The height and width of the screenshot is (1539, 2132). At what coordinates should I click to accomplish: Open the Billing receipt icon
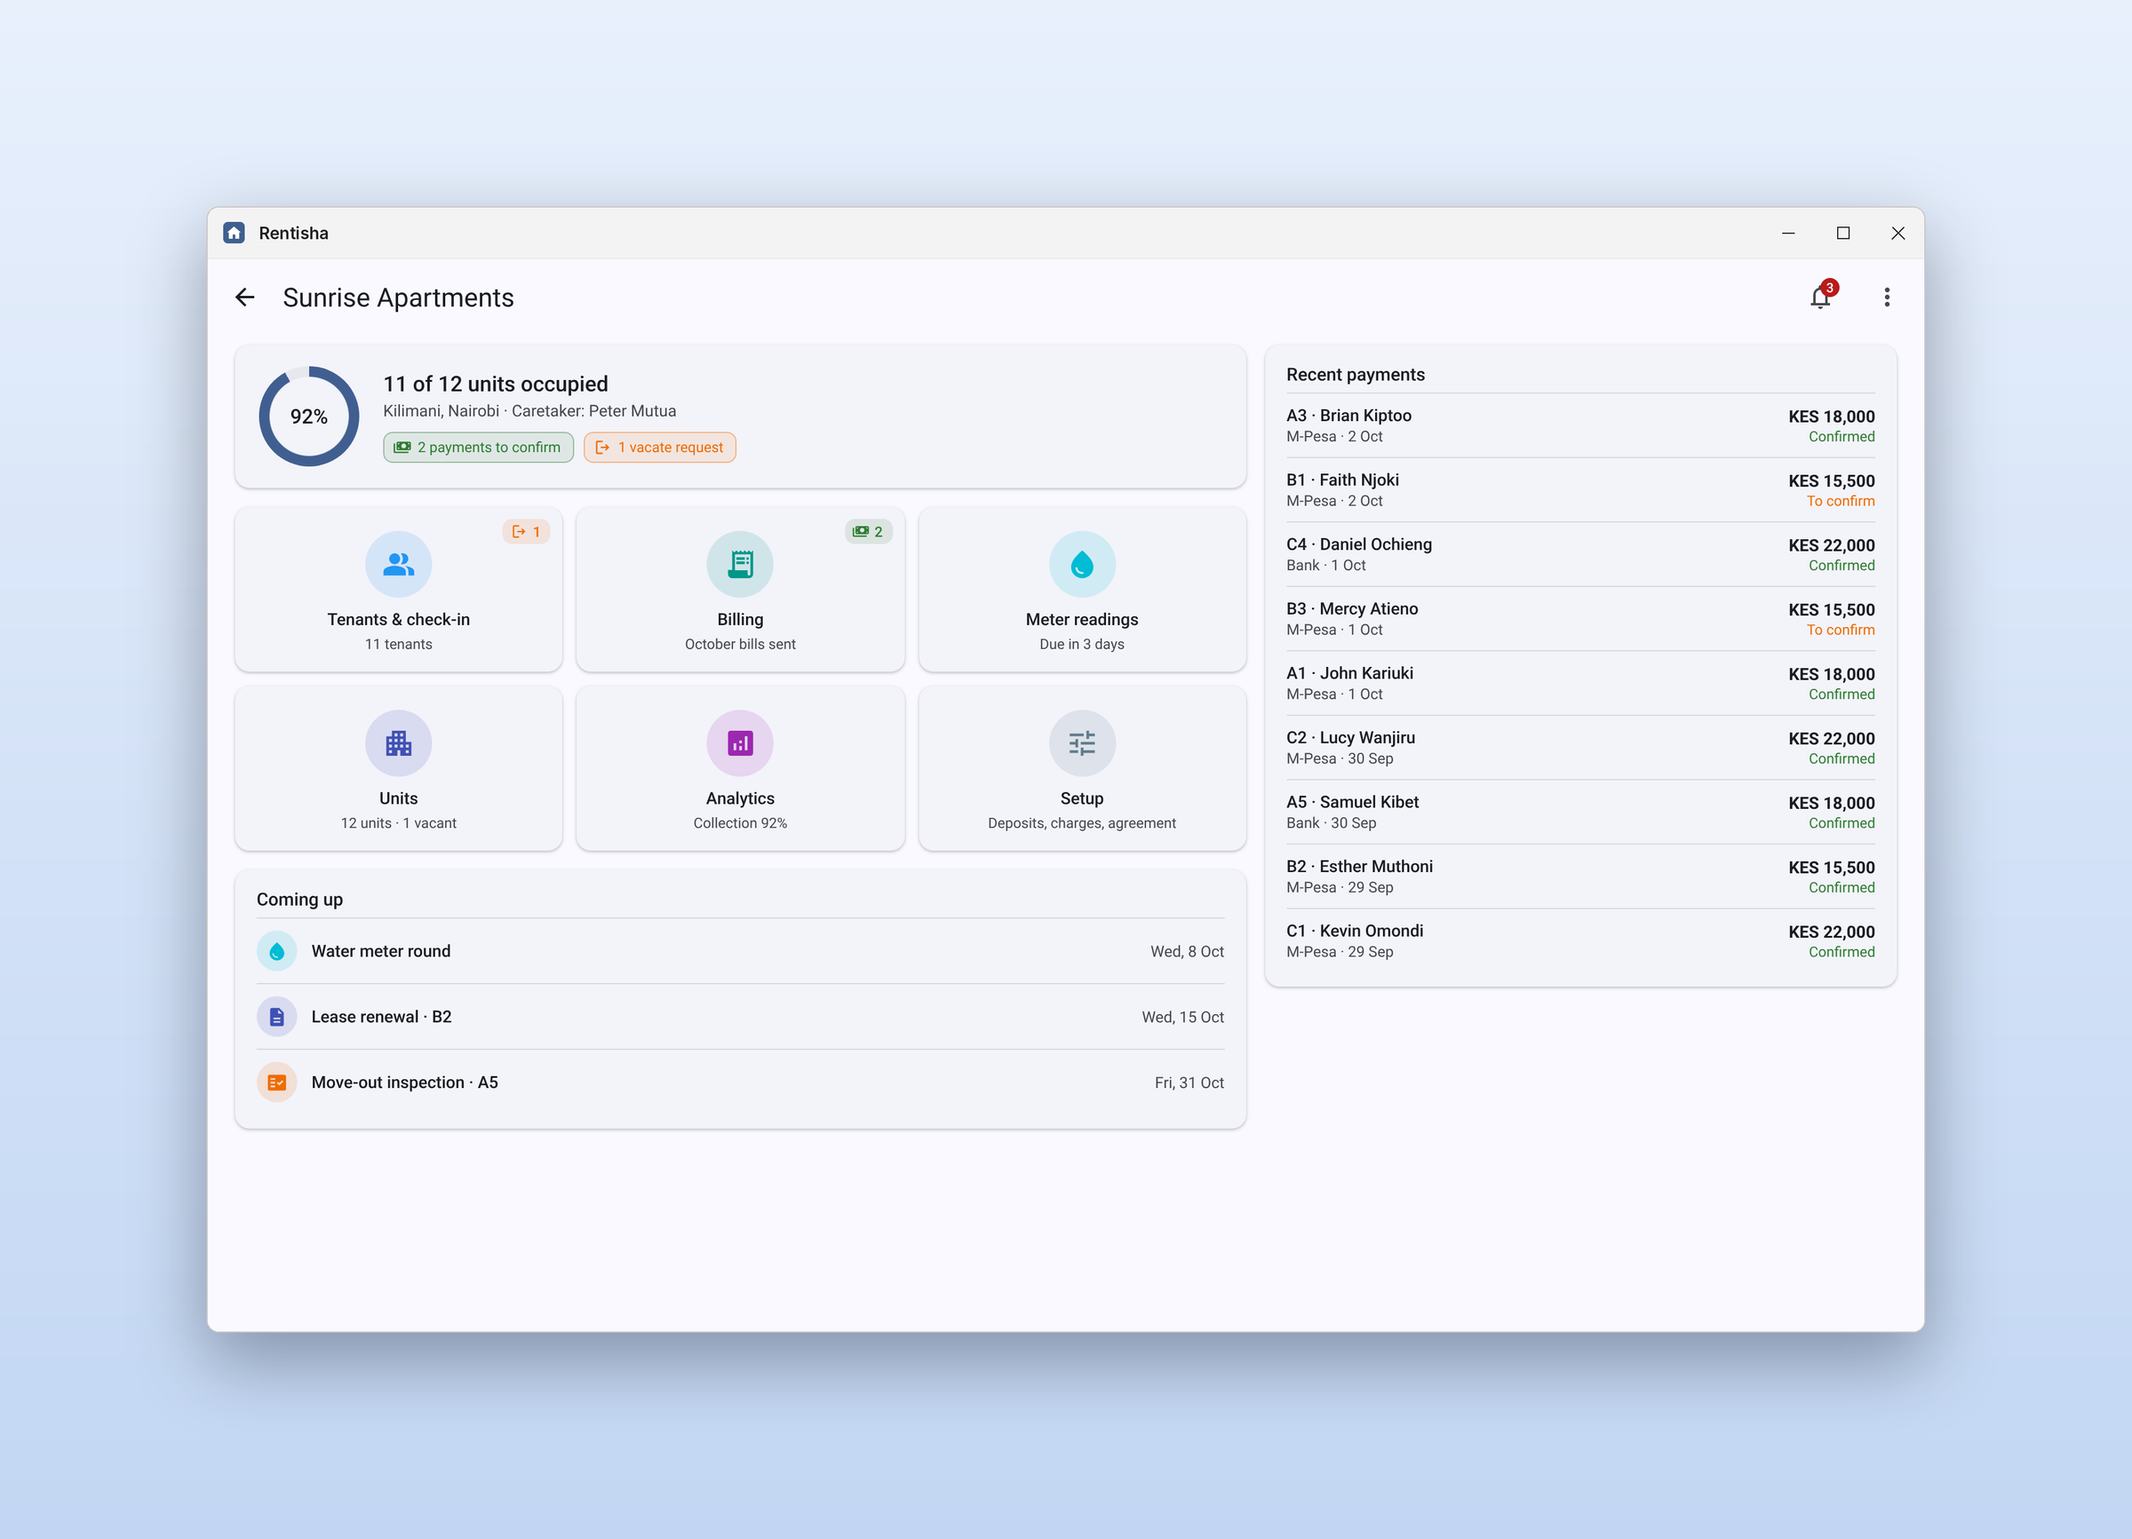pyautogui.click(x=740, y=565)
